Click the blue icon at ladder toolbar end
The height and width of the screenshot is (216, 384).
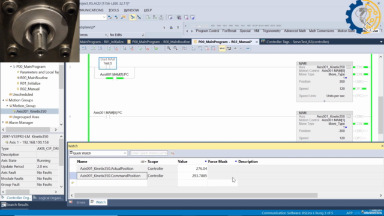point(248,49)
